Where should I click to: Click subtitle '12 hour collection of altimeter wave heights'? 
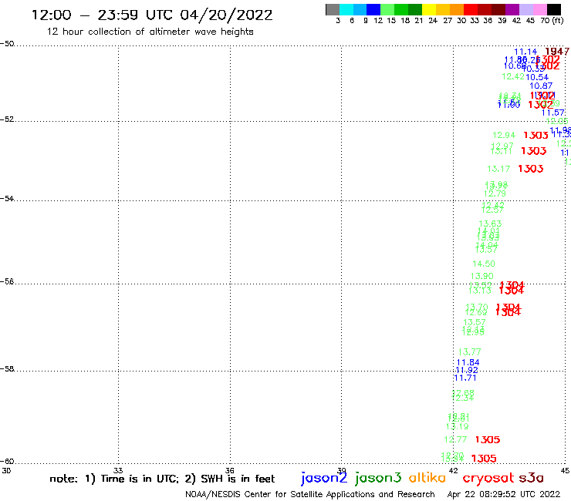(150, 32)
